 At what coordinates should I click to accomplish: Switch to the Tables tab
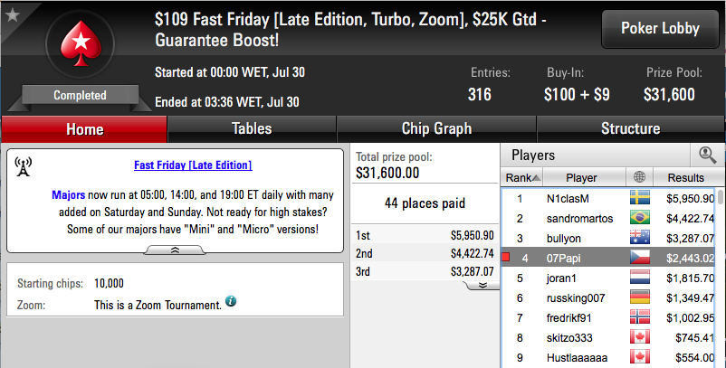tap(252, 128)
